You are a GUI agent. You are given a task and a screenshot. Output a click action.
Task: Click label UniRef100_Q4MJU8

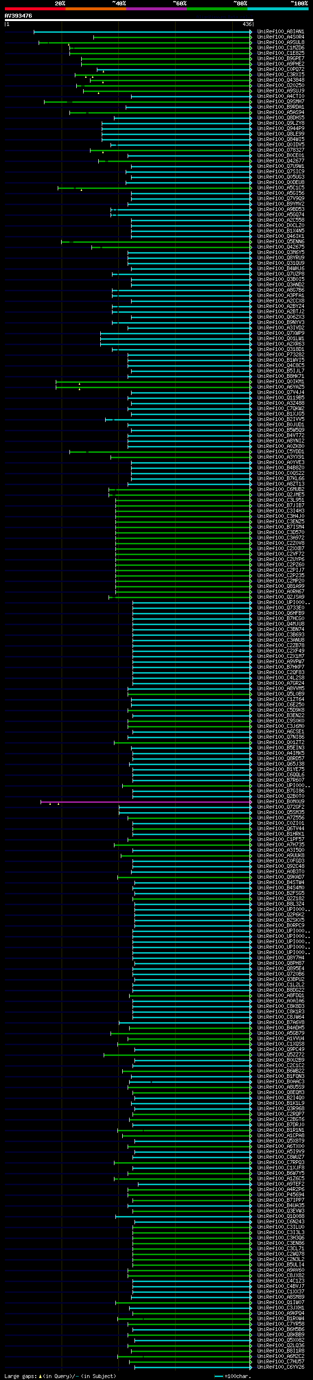[x=281, y=624]
